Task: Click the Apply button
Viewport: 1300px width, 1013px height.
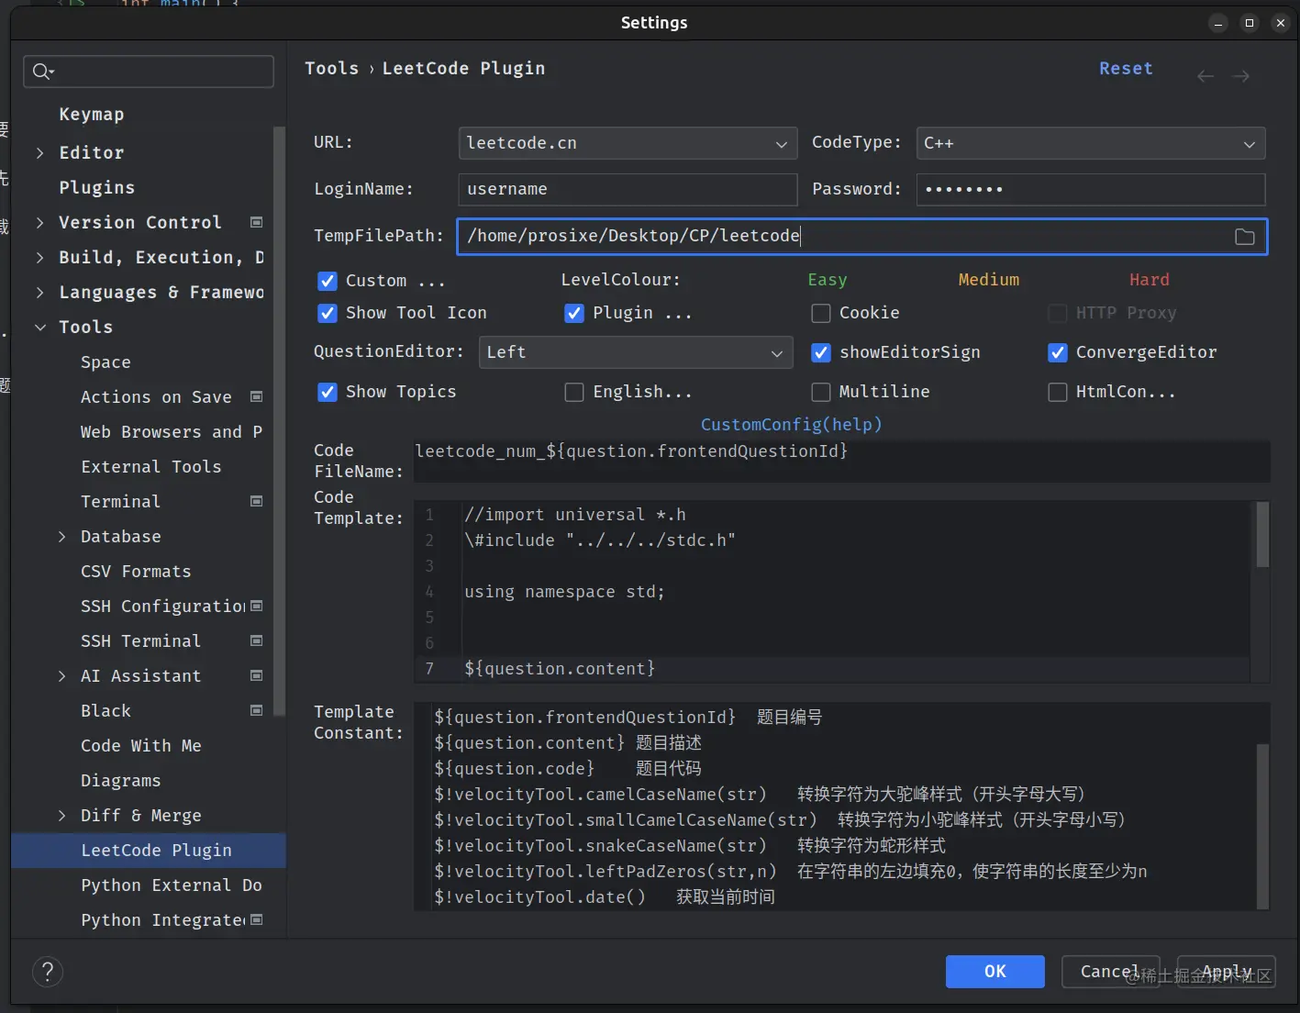Action: (1227, 972)
